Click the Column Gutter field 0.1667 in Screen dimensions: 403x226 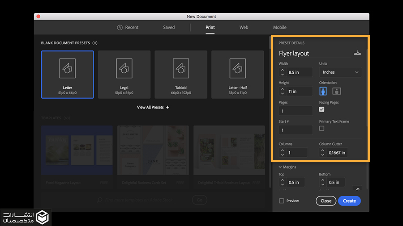pos(337,152)
